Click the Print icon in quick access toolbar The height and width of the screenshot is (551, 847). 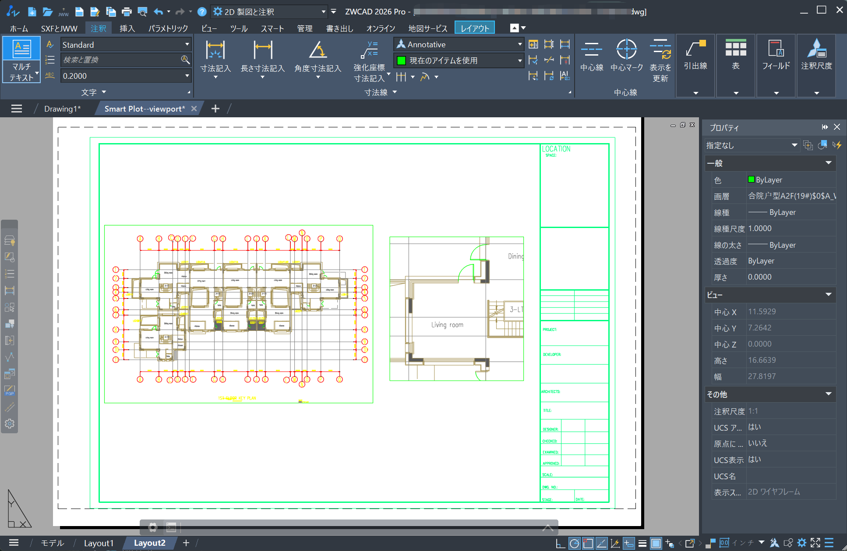(x=127, y=12)
